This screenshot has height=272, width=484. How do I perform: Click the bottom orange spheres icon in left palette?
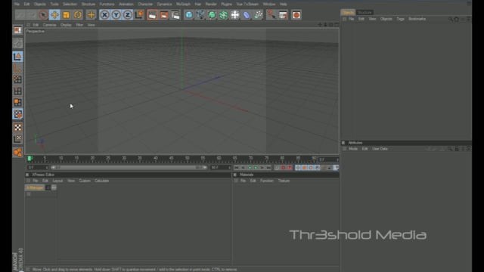tap(17, 152)
